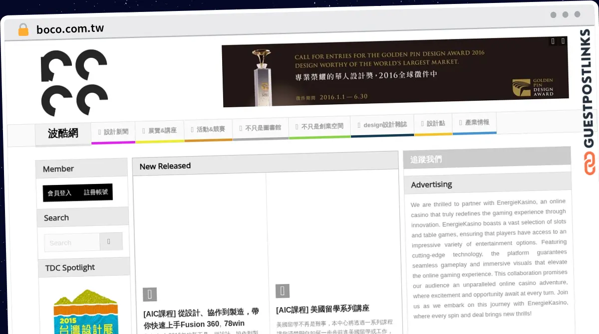599x334 pixels.
Task: Click the 會員登入 login button
Action: tap(60, 191)
